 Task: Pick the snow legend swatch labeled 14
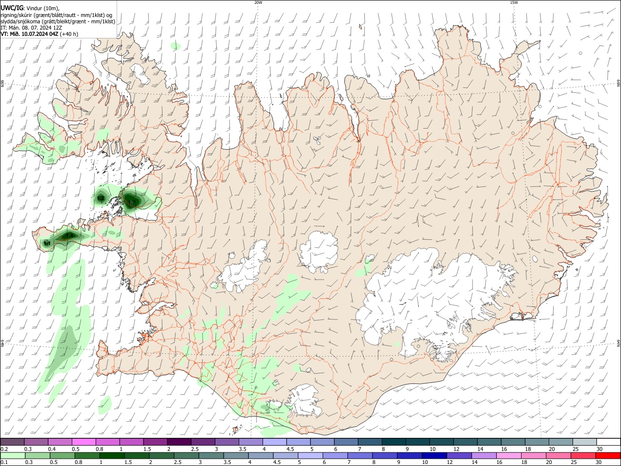[488, 442]
